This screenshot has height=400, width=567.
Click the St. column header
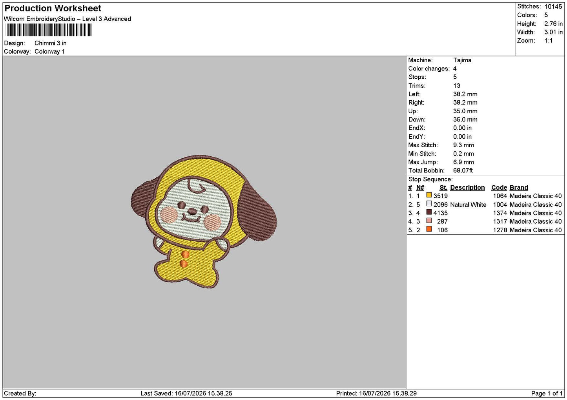(x=443, y=188)
